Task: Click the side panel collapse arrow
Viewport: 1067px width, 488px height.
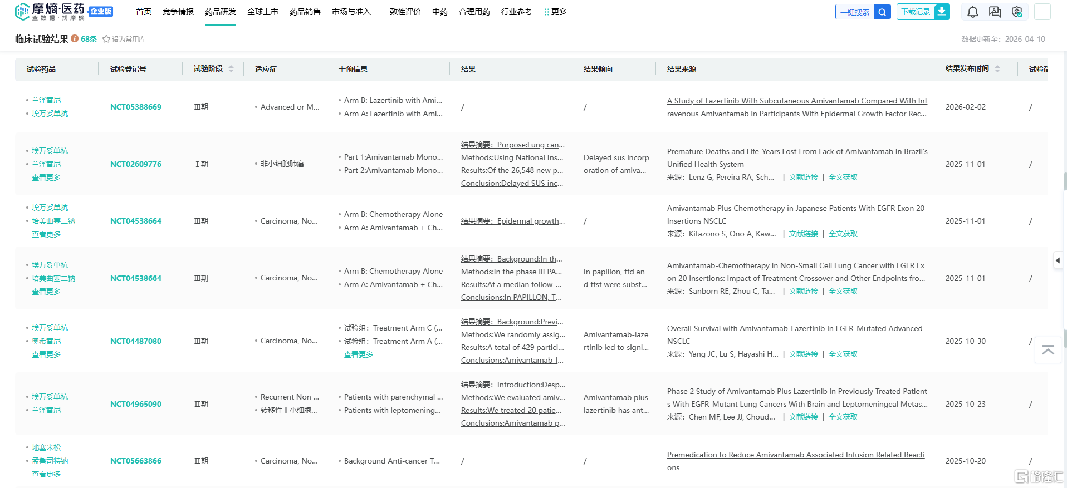Action: click(x=1058, y=260)
